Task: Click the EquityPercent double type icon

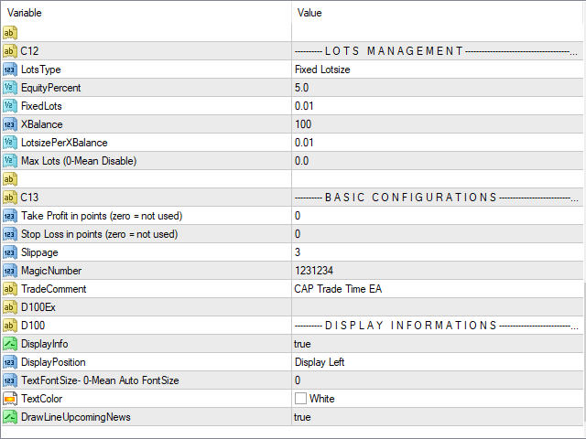Action: point(10,88)
